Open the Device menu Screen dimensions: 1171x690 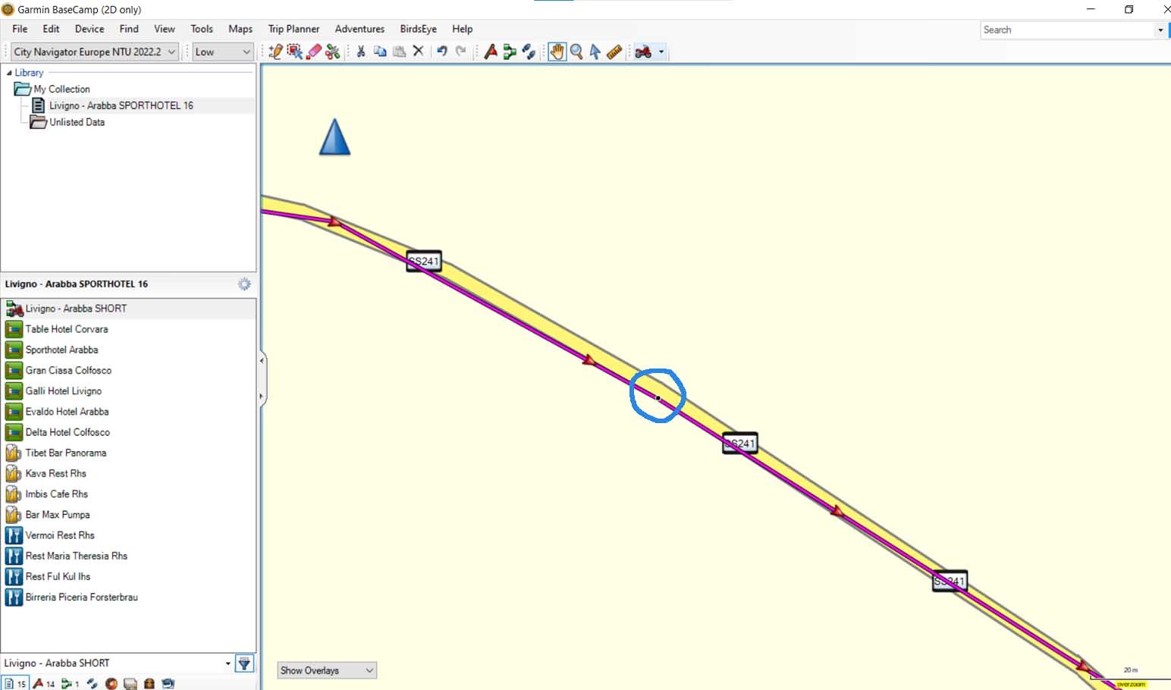point(89,29)
